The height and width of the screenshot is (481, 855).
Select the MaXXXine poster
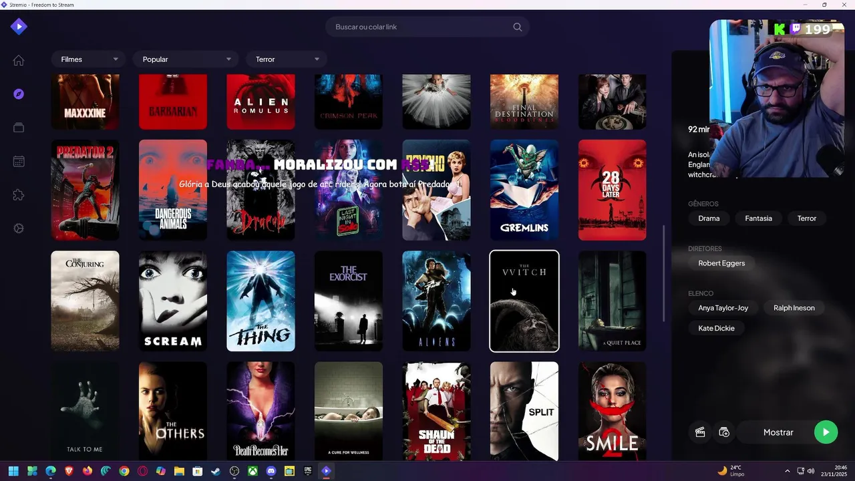click(85, 102)
